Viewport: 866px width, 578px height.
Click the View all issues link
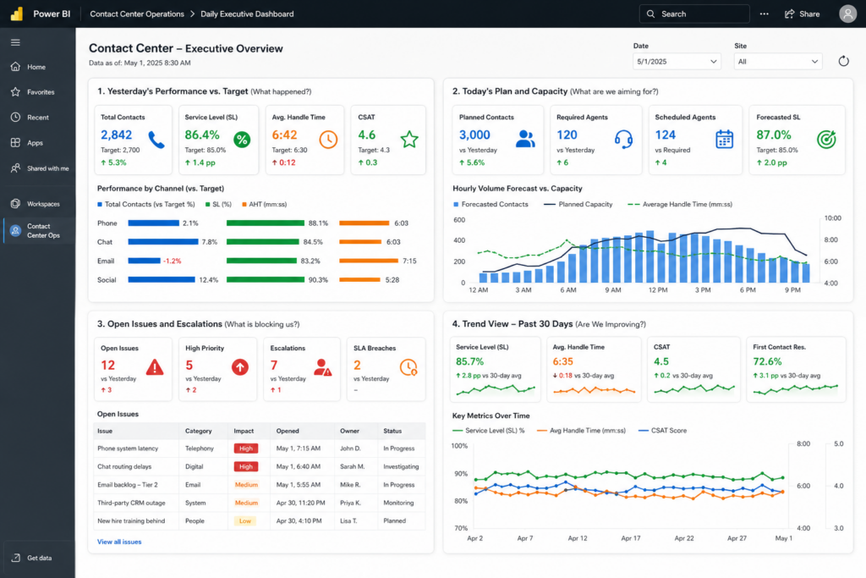point(119,542)
